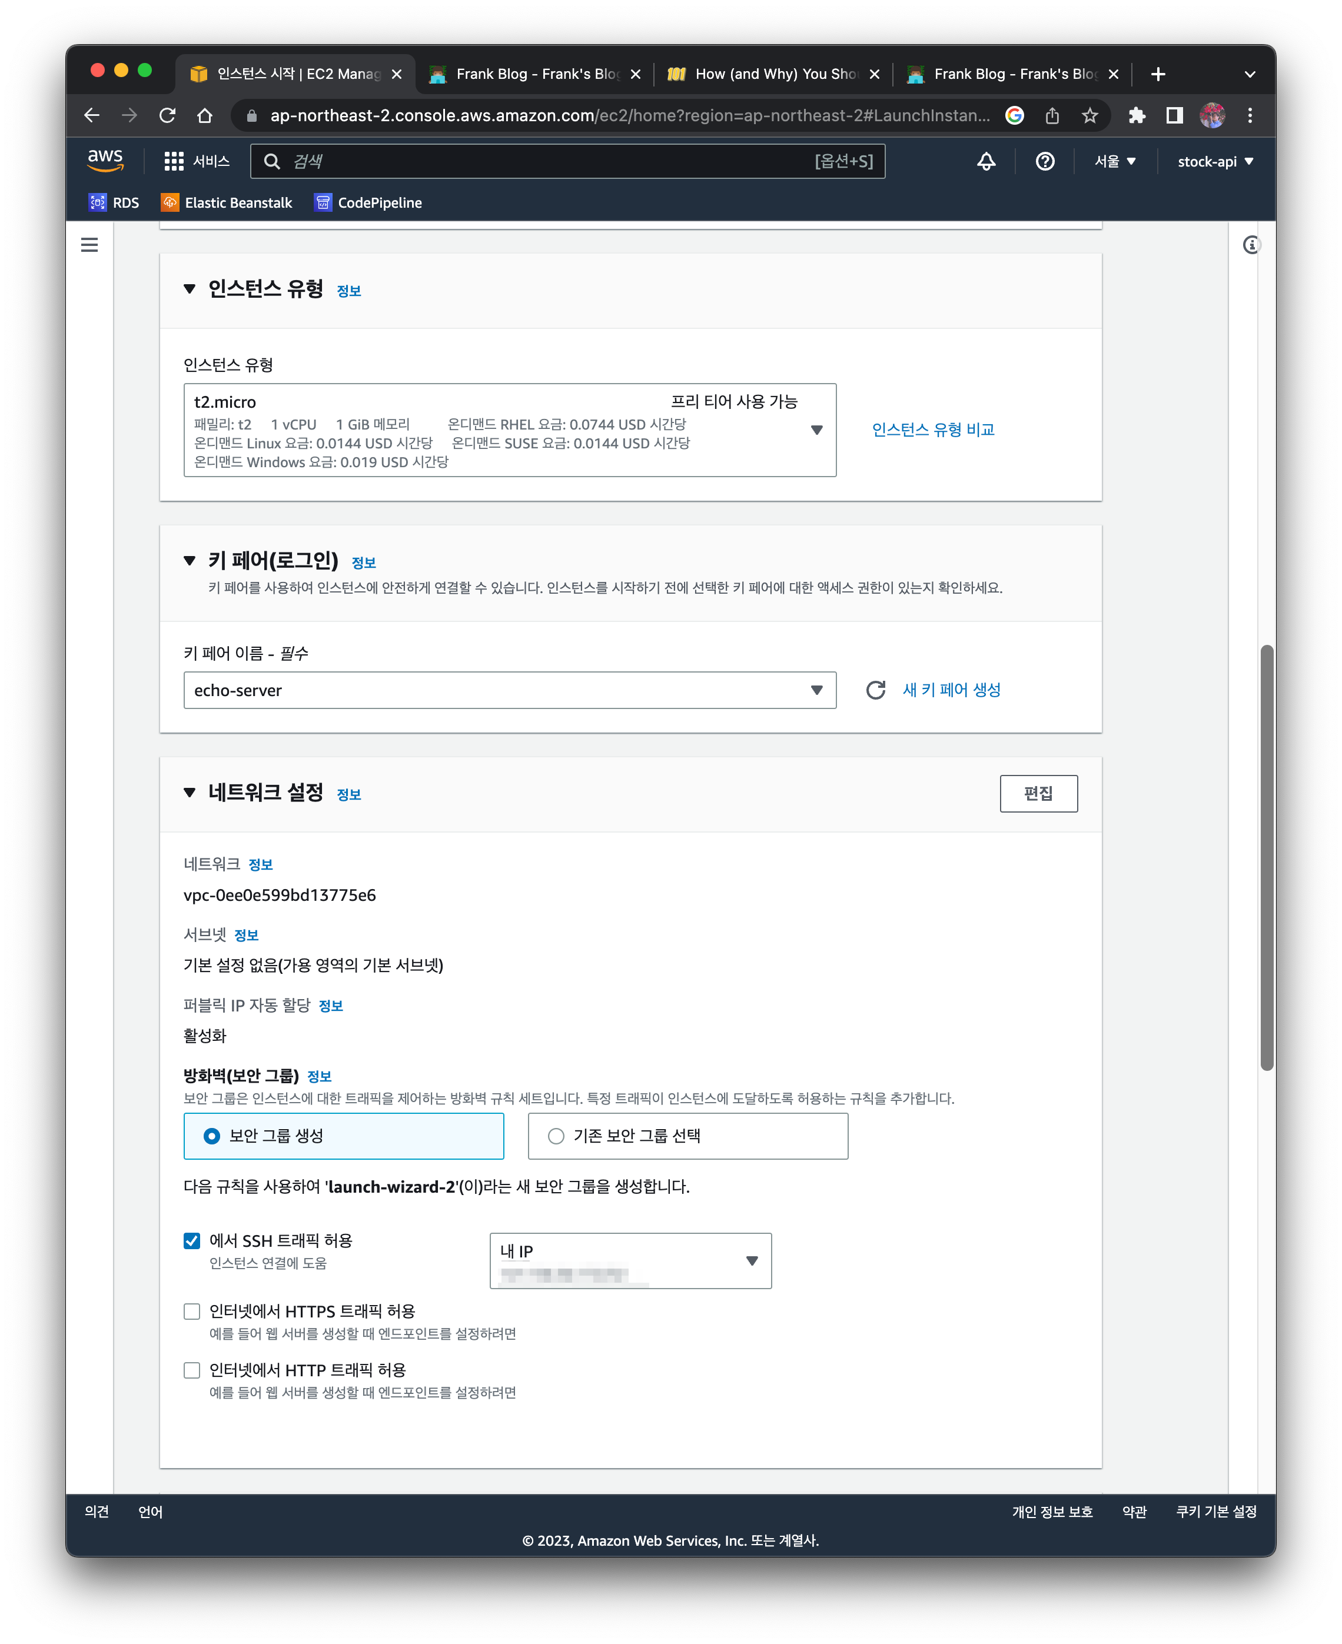The width and height of the screenshot is (1342, 1644).
Task: Enable the HTTP traffic allow checkbox
Action: tap(192, 1370)
